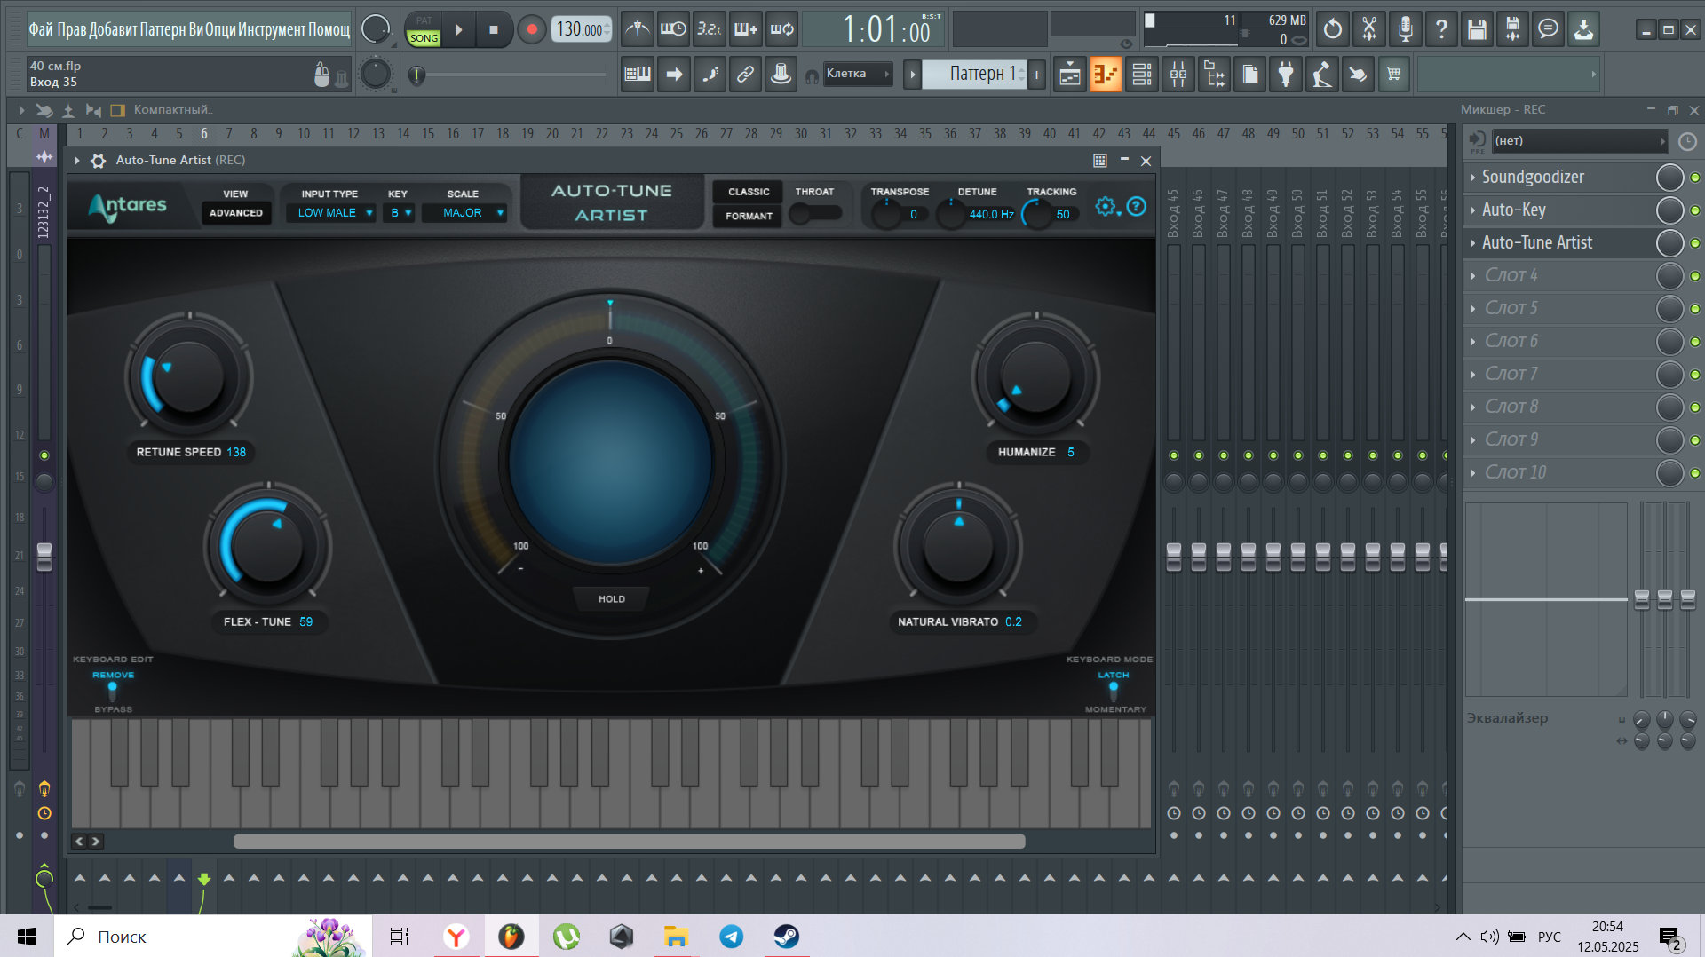Switch PAT/SONG playback mode
Image resolution: width=1705 pixels, height=957 pixels.
click(x=424, y=29)
